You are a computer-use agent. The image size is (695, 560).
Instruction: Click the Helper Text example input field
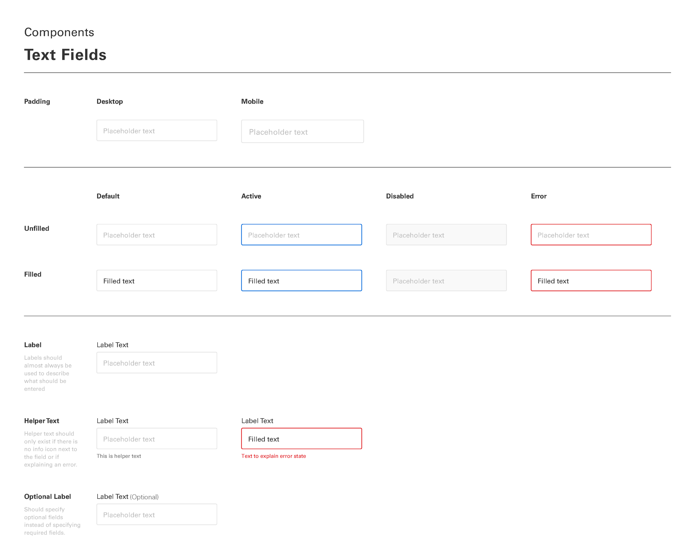[x=157, y=438]
